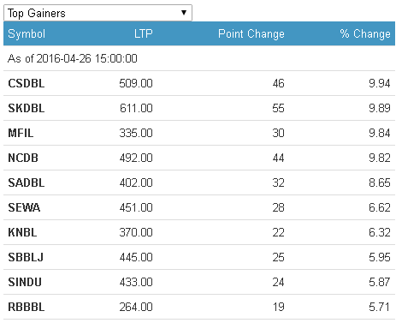
Task: Click the As of 2016-04-26 timestamp row
Action: (x=199, y=58)
